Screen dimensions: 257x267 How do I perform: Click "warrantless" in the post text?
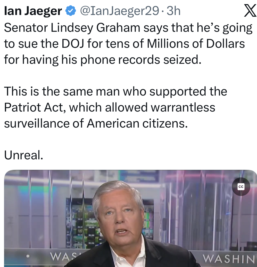(183, 107)
